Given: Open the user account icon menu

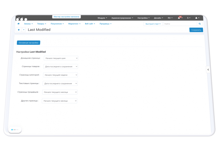Looking at the screenshot, I should [197, 18].
